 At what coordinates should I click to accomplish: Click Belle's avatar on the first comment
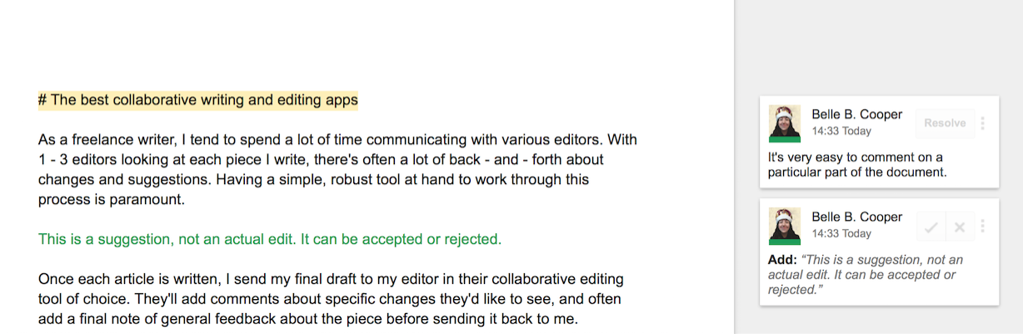coord(784,123)
